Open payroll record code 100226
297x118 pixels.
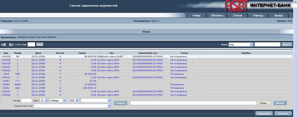(6, 60)
